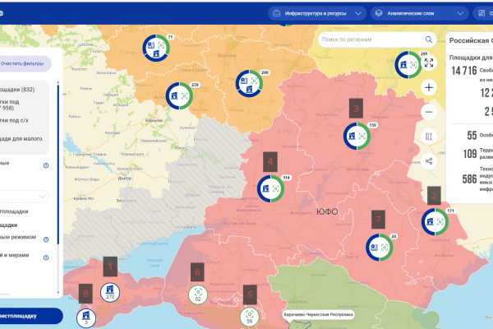
Task: Click the Воронеж city label on map
Action: 227,55
